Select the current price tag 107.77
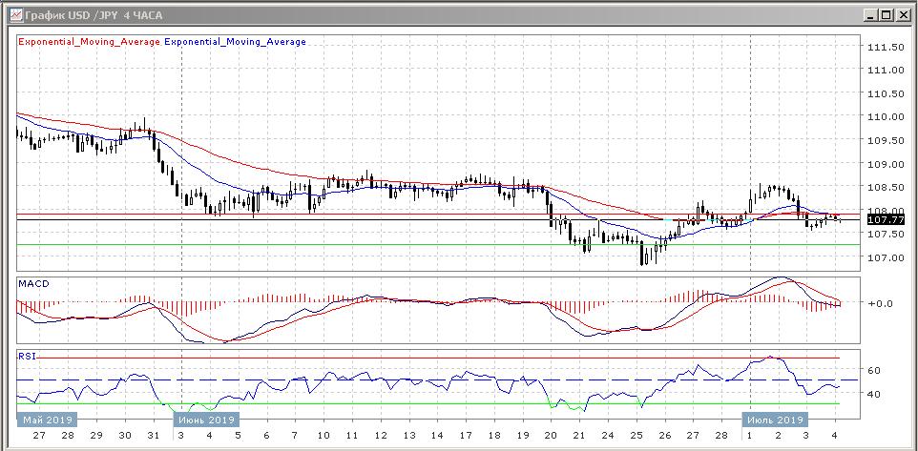The image size is (918, 451). [x=886, y=220]
